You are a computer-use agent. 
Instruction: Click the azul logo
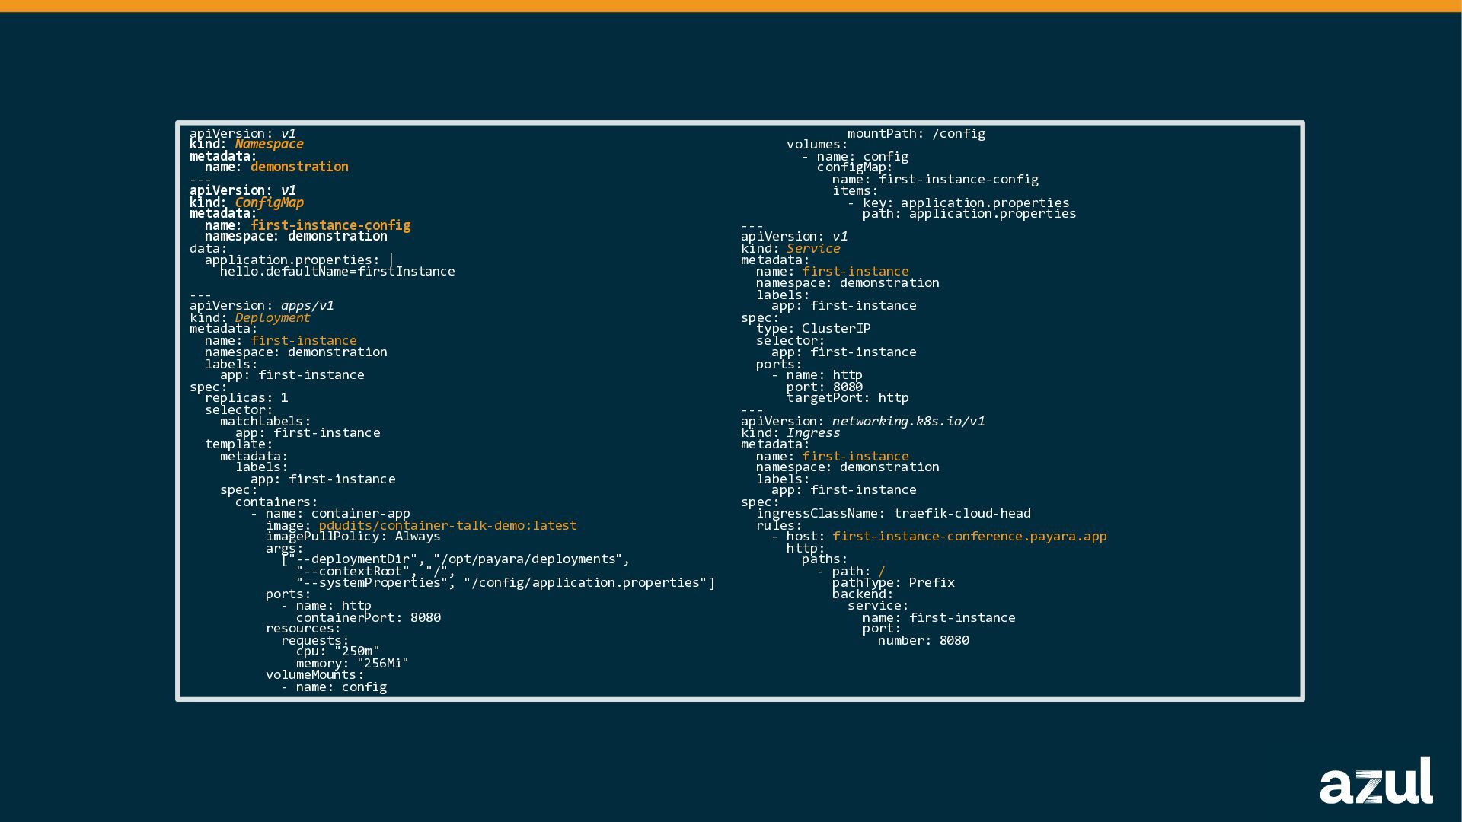pos(1376,782)
